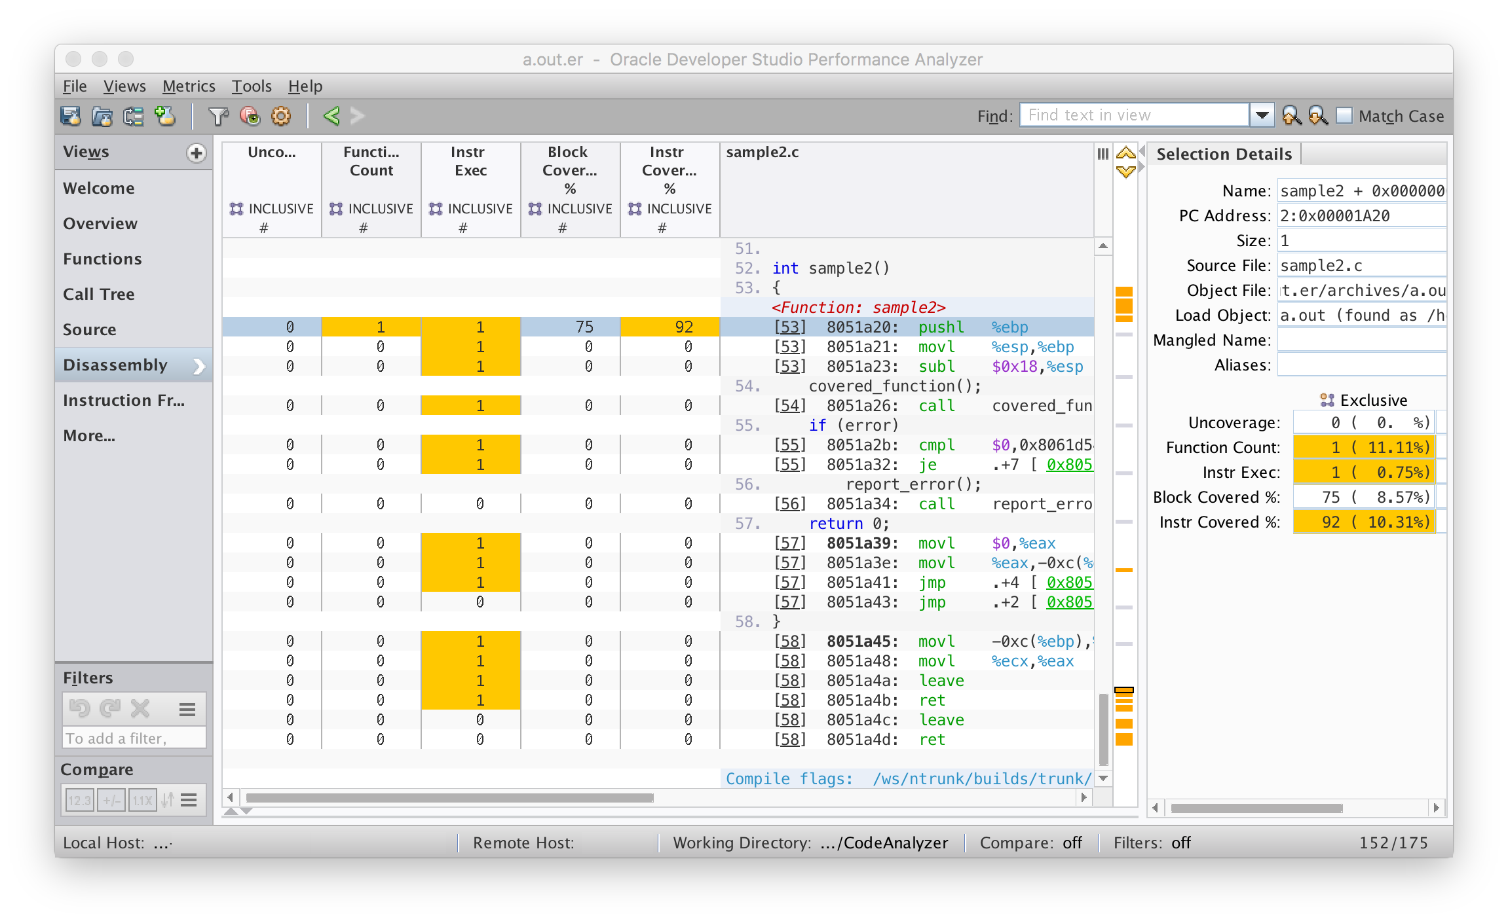
Task: Click the reverse comparison arrows icon
Action: (168, 800)
